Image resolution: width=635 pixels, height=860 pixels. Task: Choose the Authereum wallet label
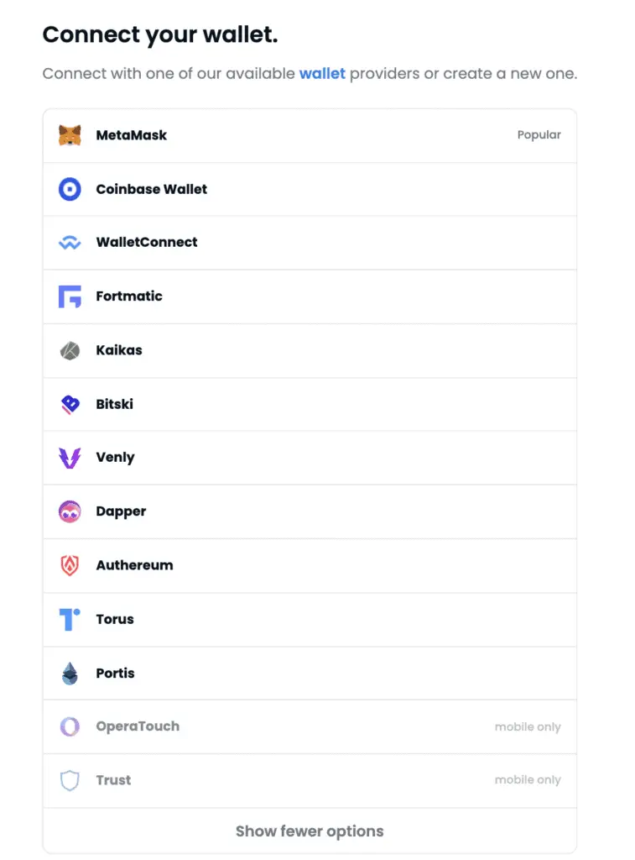[134, 565]
